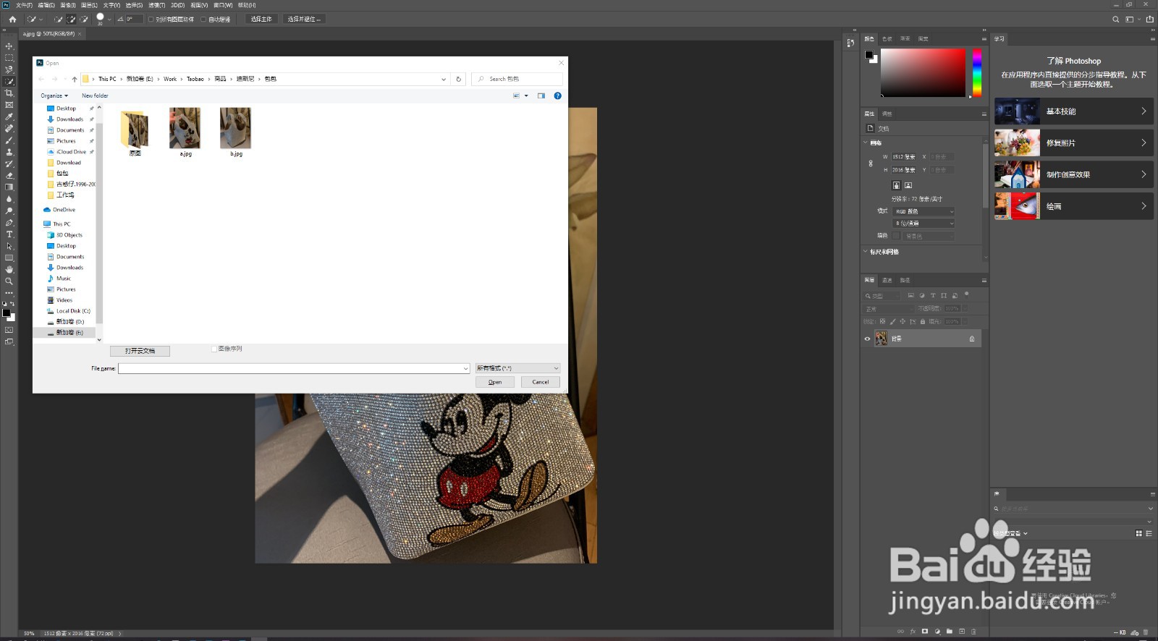This screenshot has height=641, width=1158.
Task: Click the Cancel button in dialog
Action: pyautogui.click(x=541, y=382)
